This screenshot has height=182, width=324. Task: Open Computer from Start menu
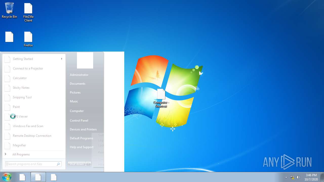click(77, 111)
